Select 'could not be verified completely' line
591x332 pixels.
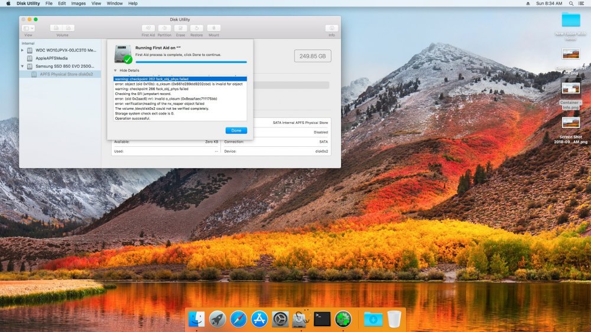[x=180, y=109]
